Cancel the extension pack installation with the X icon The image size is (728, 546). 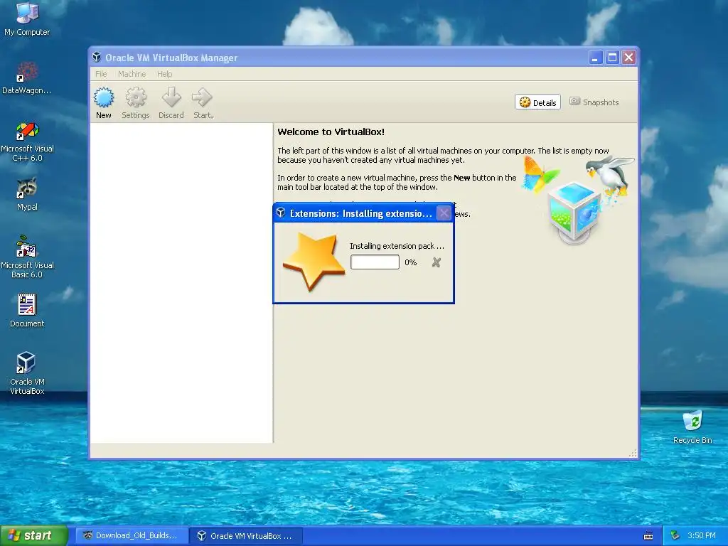tap(436, 262)
